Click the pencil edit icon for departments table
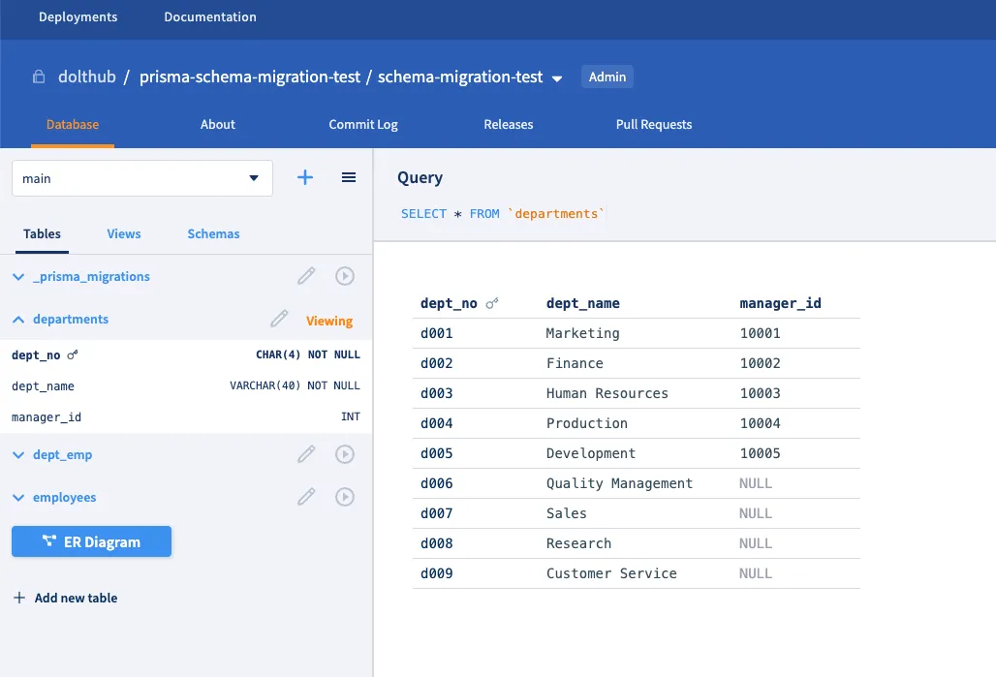 pyautogui.click(x=279, y=319)
